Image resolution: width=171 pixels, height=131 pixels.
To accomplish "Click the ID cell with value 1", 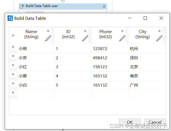I will 73,48.
